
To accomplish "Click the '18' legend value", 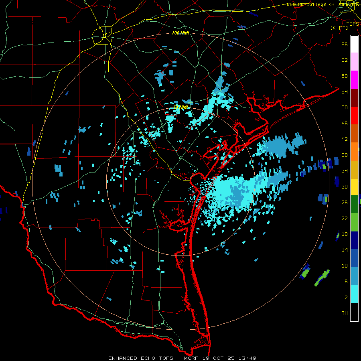I will coord(345,234).
